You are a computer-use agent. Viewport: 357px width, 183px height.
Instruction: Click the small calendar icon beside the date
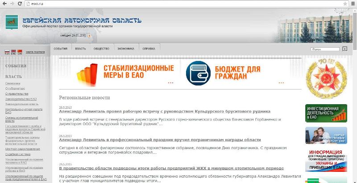pos(89,36)
